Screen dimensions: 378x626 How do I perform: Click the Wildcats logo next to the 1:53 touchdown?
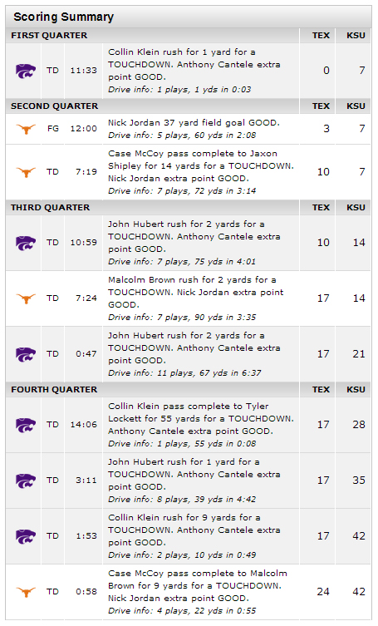[26, 536]
